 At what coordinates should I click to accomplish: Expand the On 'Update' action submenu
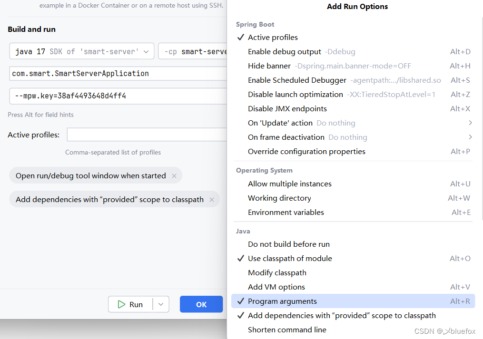(x=470, y=123)
